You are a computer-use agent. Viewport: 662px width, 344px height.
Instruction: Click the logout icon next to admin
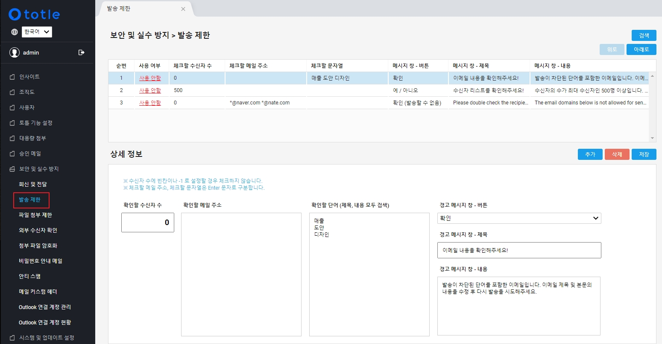(x=82, y=52)
